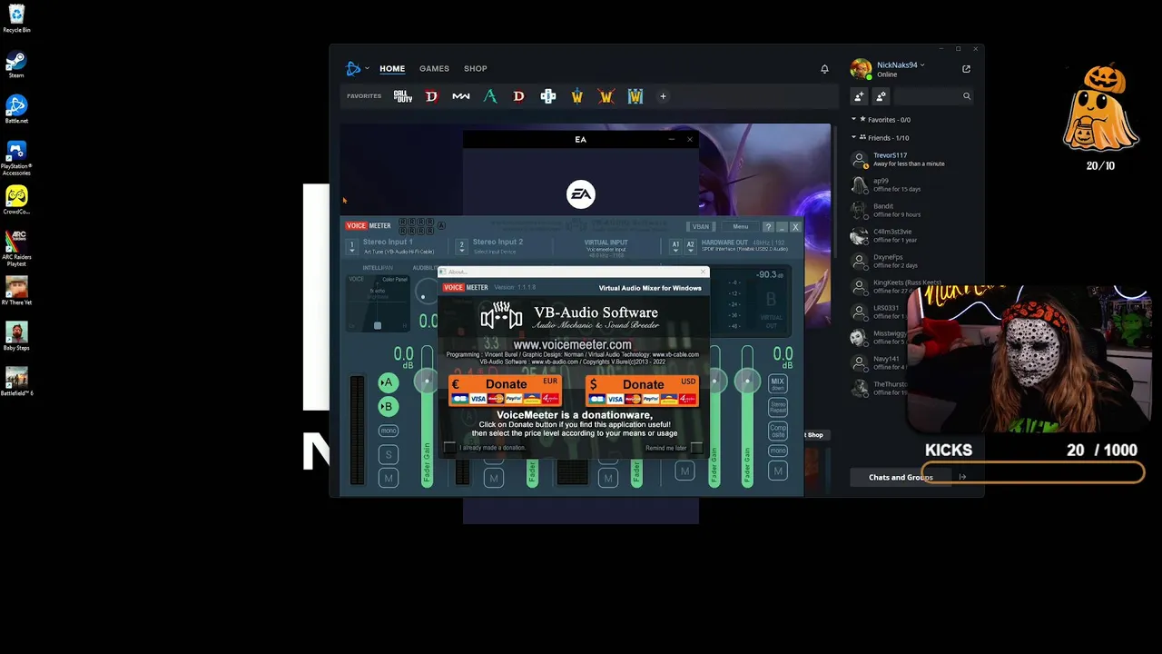Screen dimensions: 1162x654
Task: Open Recycle Bin desktop icon
Action: tap(16, 17)
